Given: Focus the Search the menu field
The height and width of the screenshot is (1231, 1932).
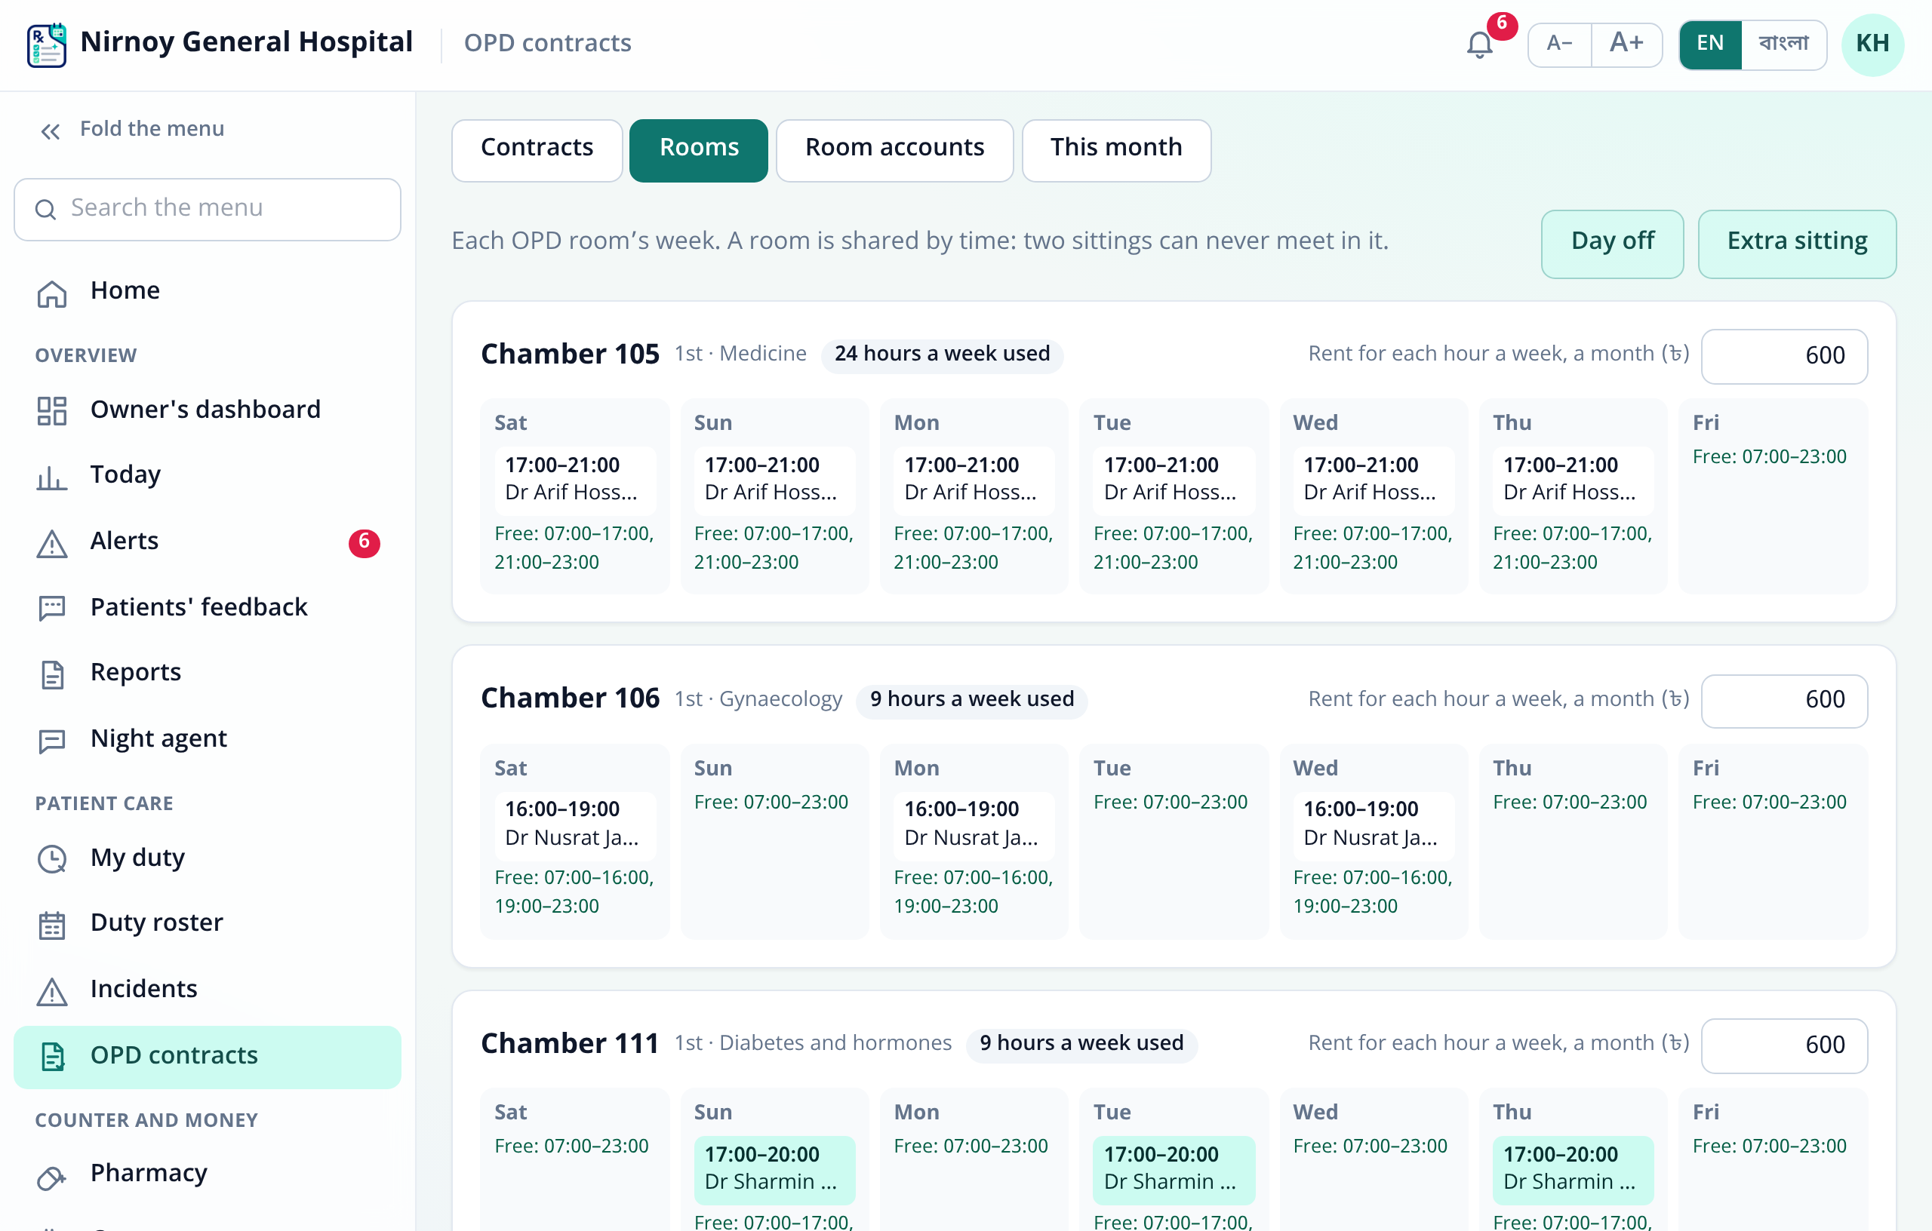Looking at the screenshot, I should (x=207, y=209).
